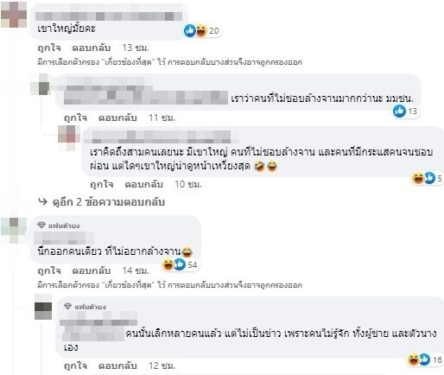This screenshot has width=444, height=375.
Task: Click blue like icon with 13 count
Action: click(399, 111)
